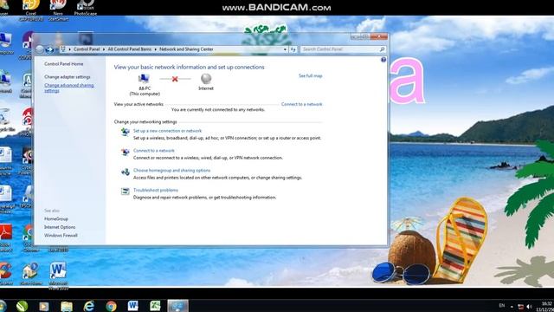Open Microsoft Word desktop shortcut
Screen dimensions: 554x312
click(x=58, y=276)
